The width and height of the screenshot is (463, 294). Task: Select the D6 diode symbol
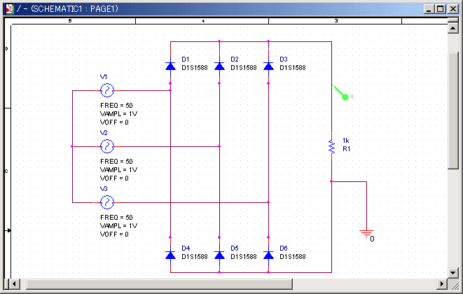tap(268, 255)
